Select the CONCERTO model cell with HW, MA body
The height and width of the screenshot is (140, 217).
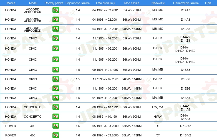(33, 107)
